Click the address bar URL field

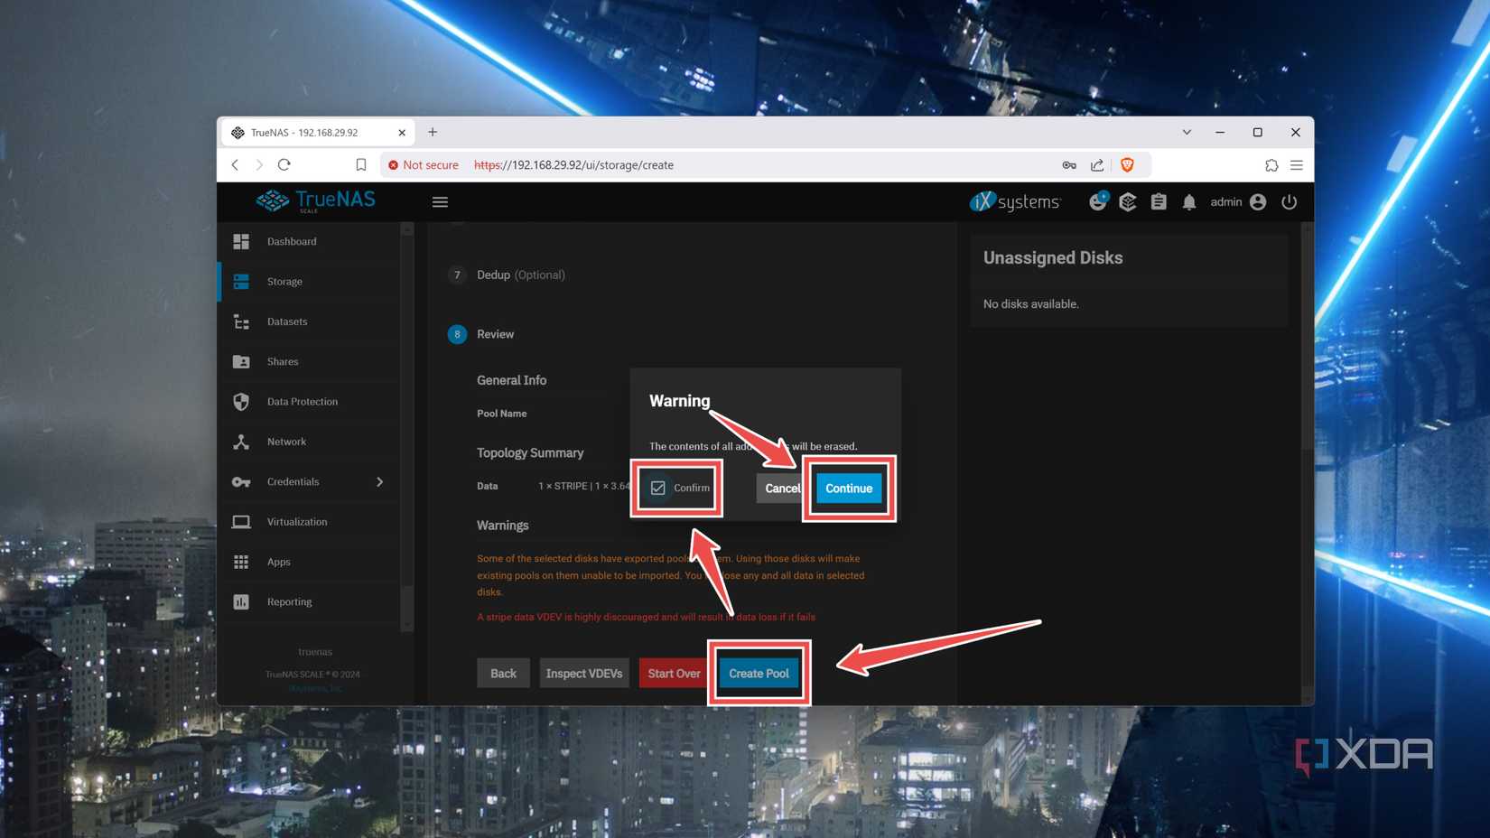[632, 165]
